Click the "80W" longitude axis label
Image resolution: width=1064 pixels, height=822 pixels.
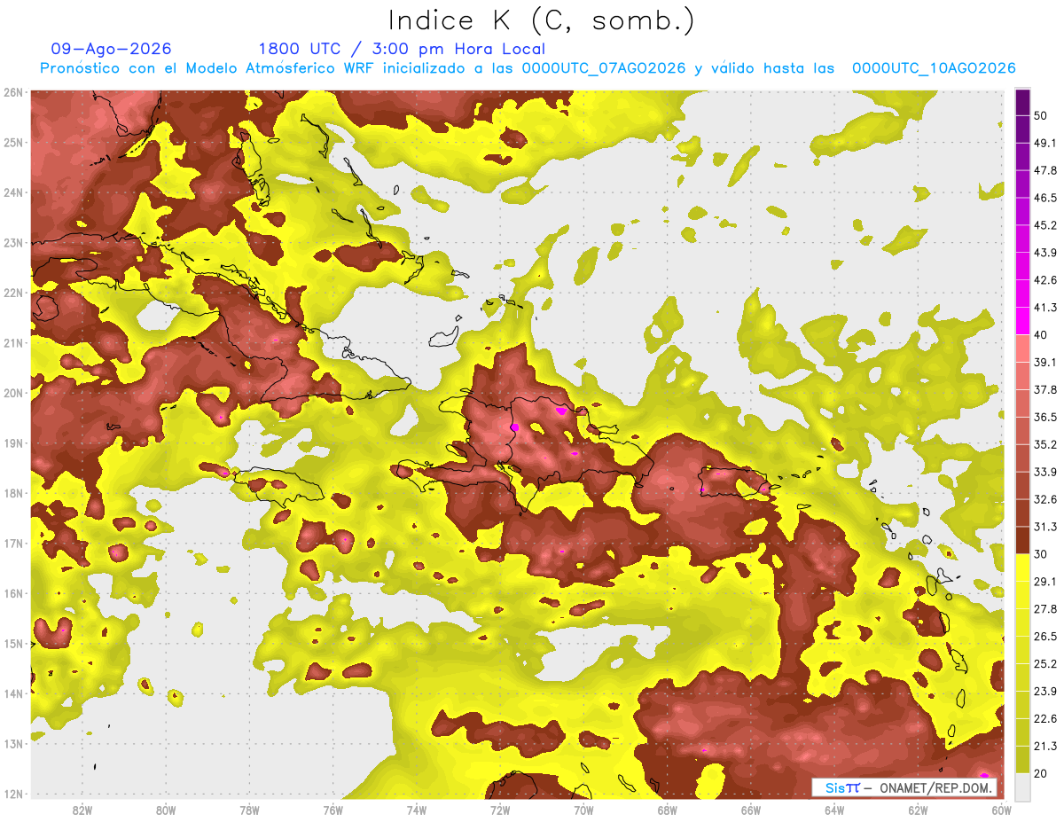coord(165,810)
